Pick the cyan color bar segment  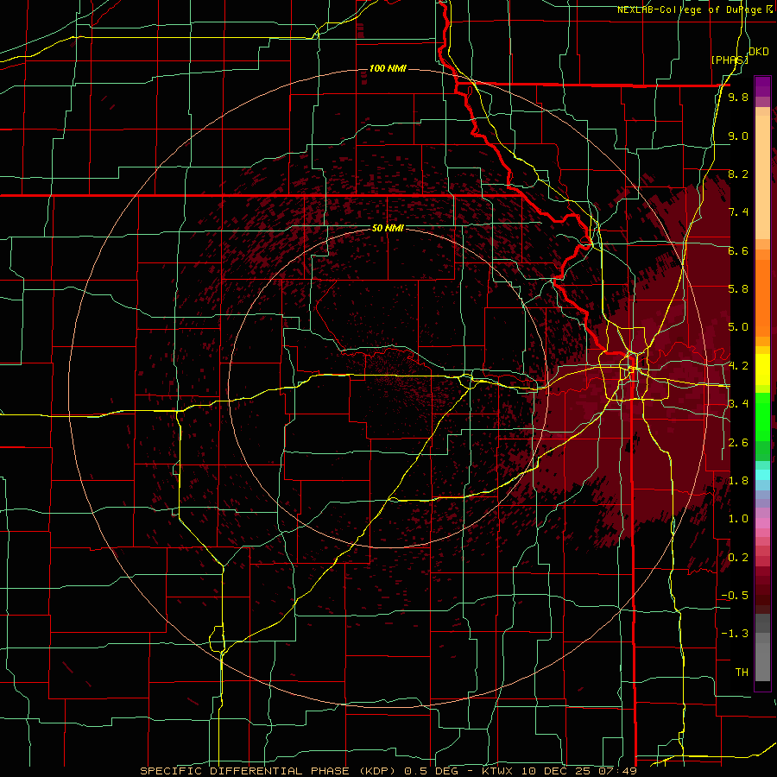(x=762, y=474)
